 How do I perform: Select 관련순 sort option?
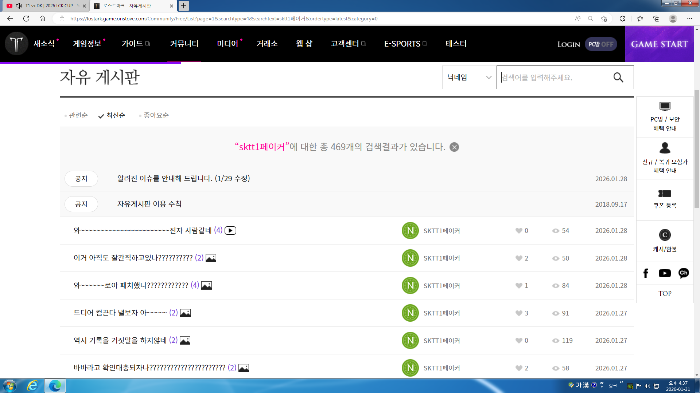coord(78,115)
